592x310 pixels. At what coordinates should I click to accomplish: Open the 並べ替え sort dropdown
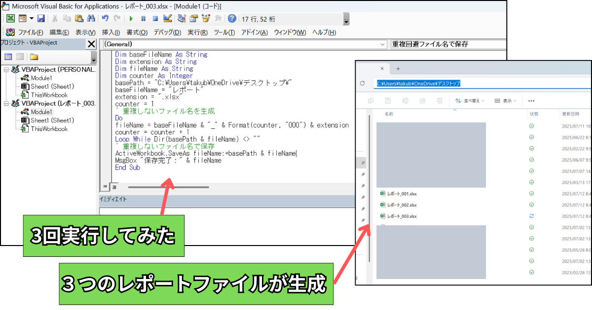(x=469, y=100)
